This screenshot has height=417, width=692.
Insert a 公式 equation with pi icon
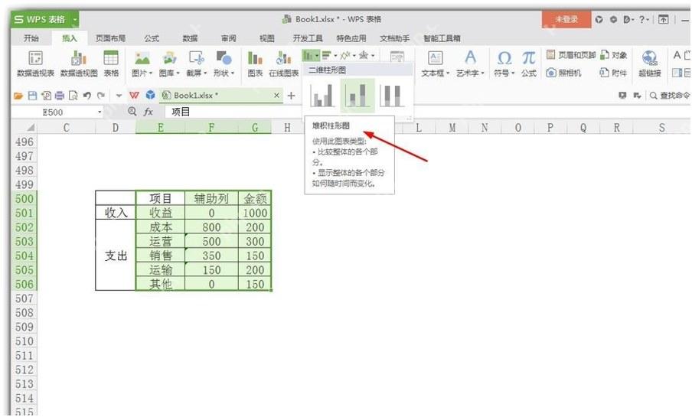click(529, 64)
